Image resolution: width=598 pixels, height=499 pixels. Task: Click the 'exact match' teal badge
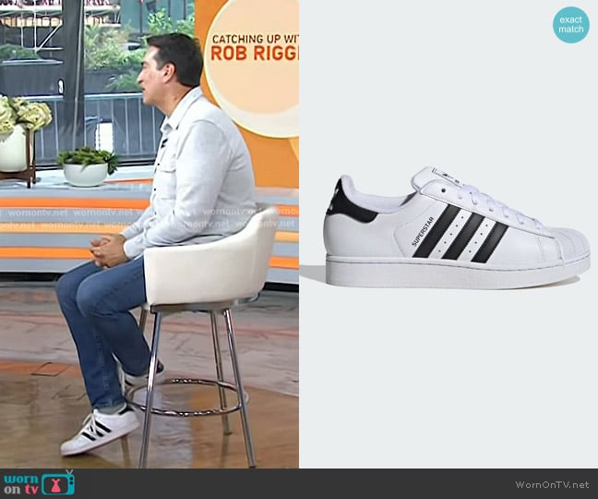(x=570, y=25)
